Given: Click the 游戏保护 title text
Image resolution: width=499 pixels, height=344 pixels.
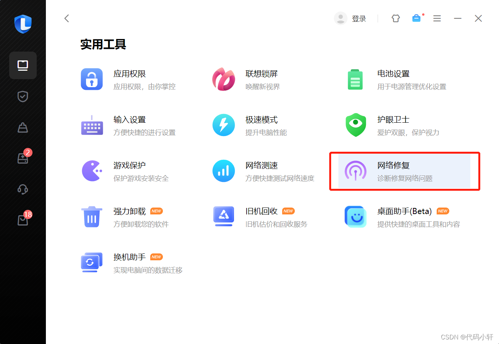Looking at the screenshot, I should [x=130, y=166].
